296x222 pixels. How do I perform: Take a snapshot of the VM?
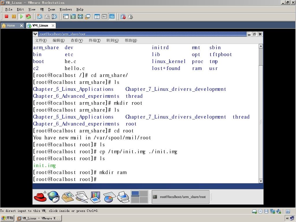coord(40,16)
